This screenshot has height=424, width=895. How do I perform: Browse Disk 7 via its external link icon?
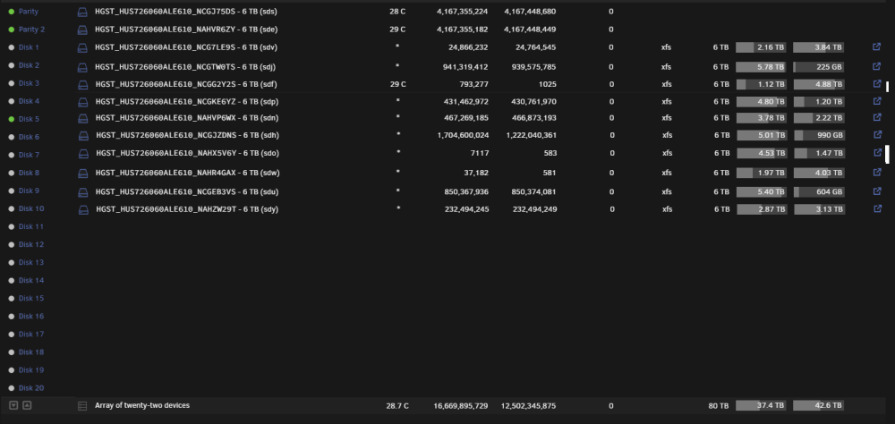pos(879,152)
